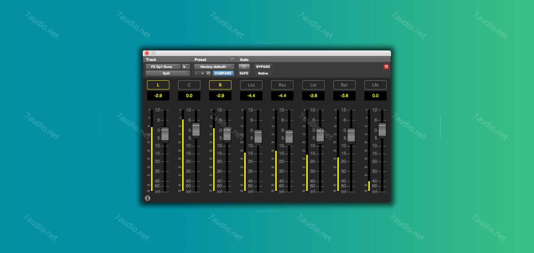Click the Rss channel -4.4 gain field
Image resolution: width=534 pixels, height=253 pixels.
[282, 96]
